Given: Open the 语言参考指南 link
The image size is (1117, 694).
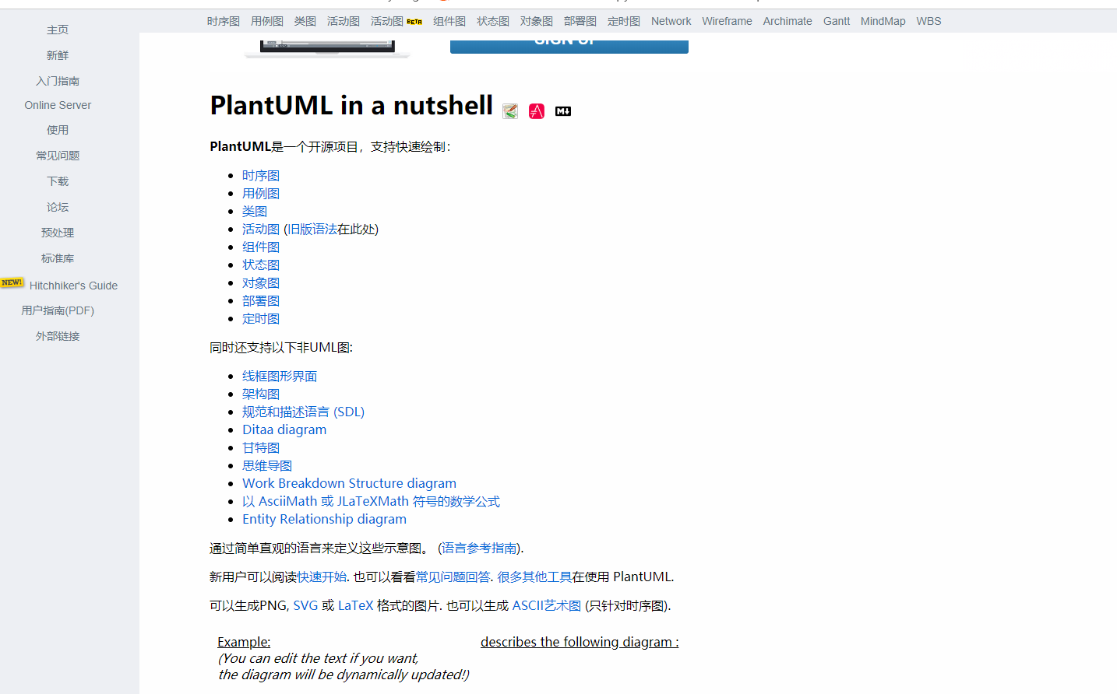Looking at the screenshot, I should coord(479,549).
